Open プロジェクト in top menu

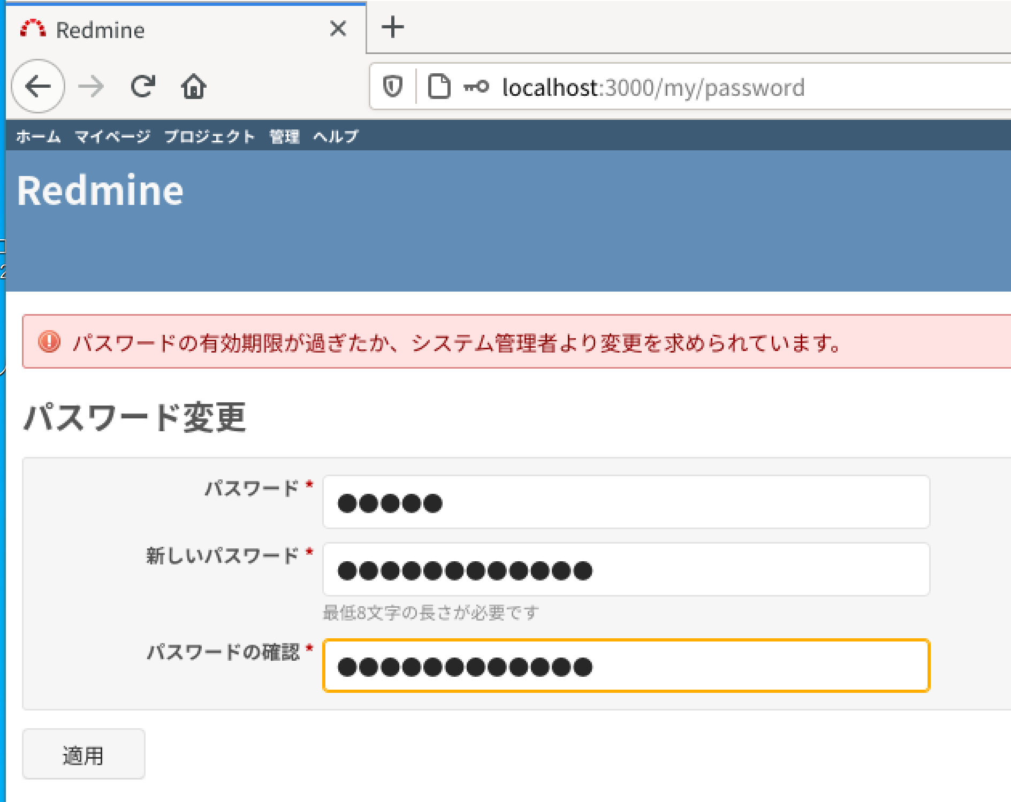tap(210, 136)
